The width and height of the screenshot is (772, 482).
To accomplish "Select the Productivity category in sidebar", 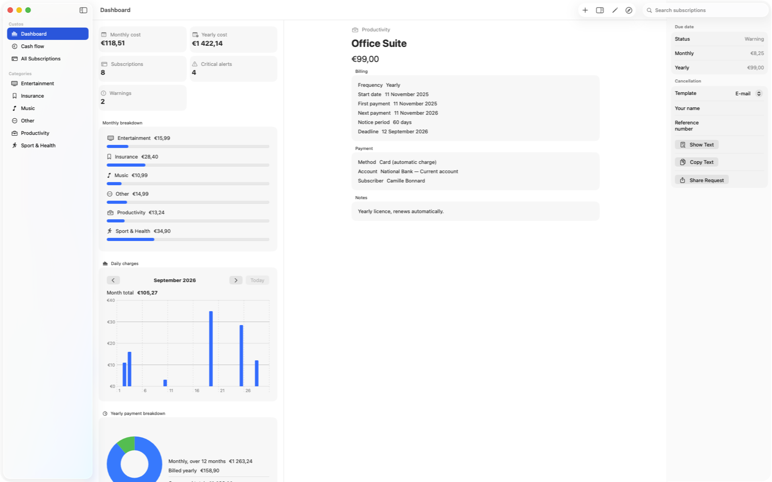I will [x=48, y=133].
